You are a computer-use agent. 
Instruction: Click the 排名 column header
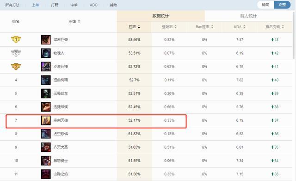point(16,22)
